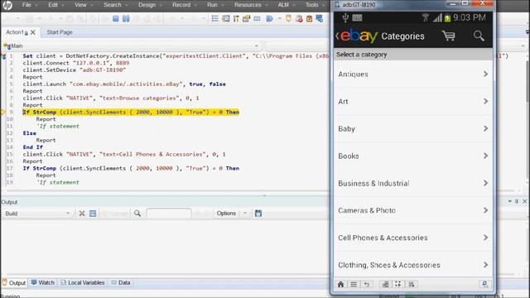530x298 pixels.
Task: Close the Action1 tab
Action: click(33, 32)
